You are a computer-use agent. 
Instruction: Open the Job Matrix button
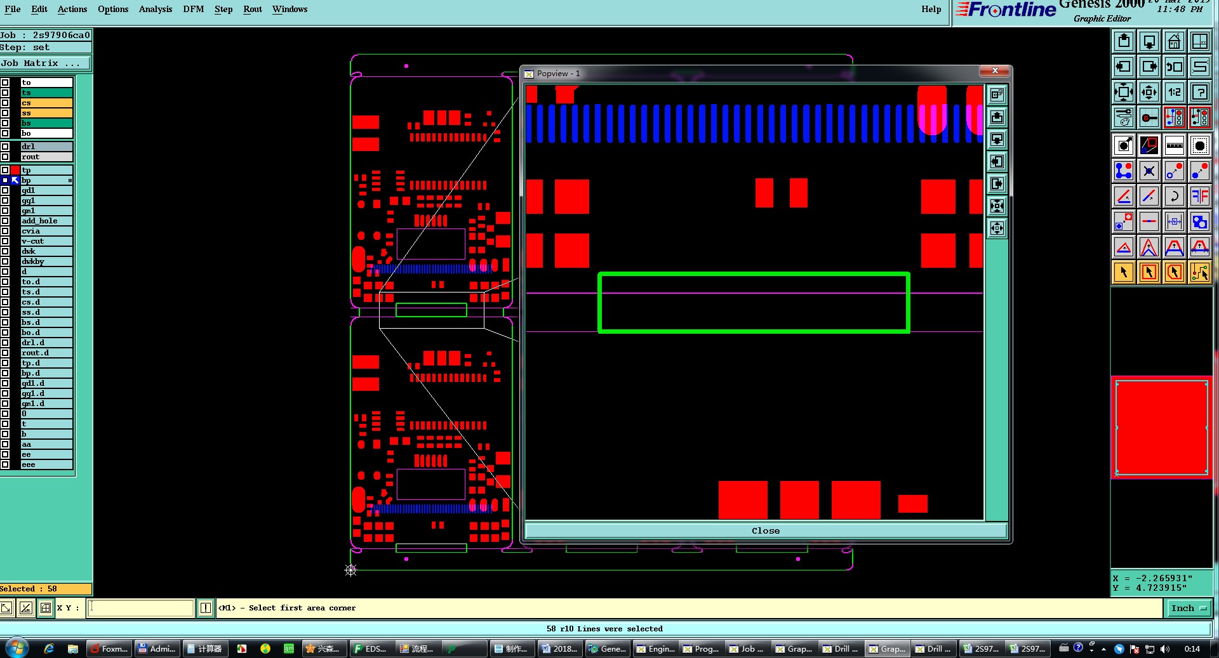[x=45, y=63]
